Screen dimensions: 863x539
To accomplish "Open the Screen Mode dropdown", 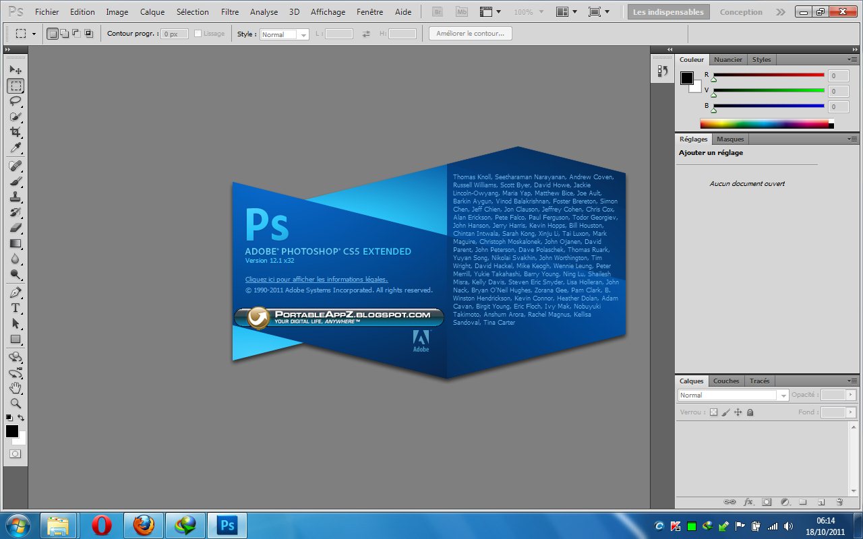I will pos(598,12).
